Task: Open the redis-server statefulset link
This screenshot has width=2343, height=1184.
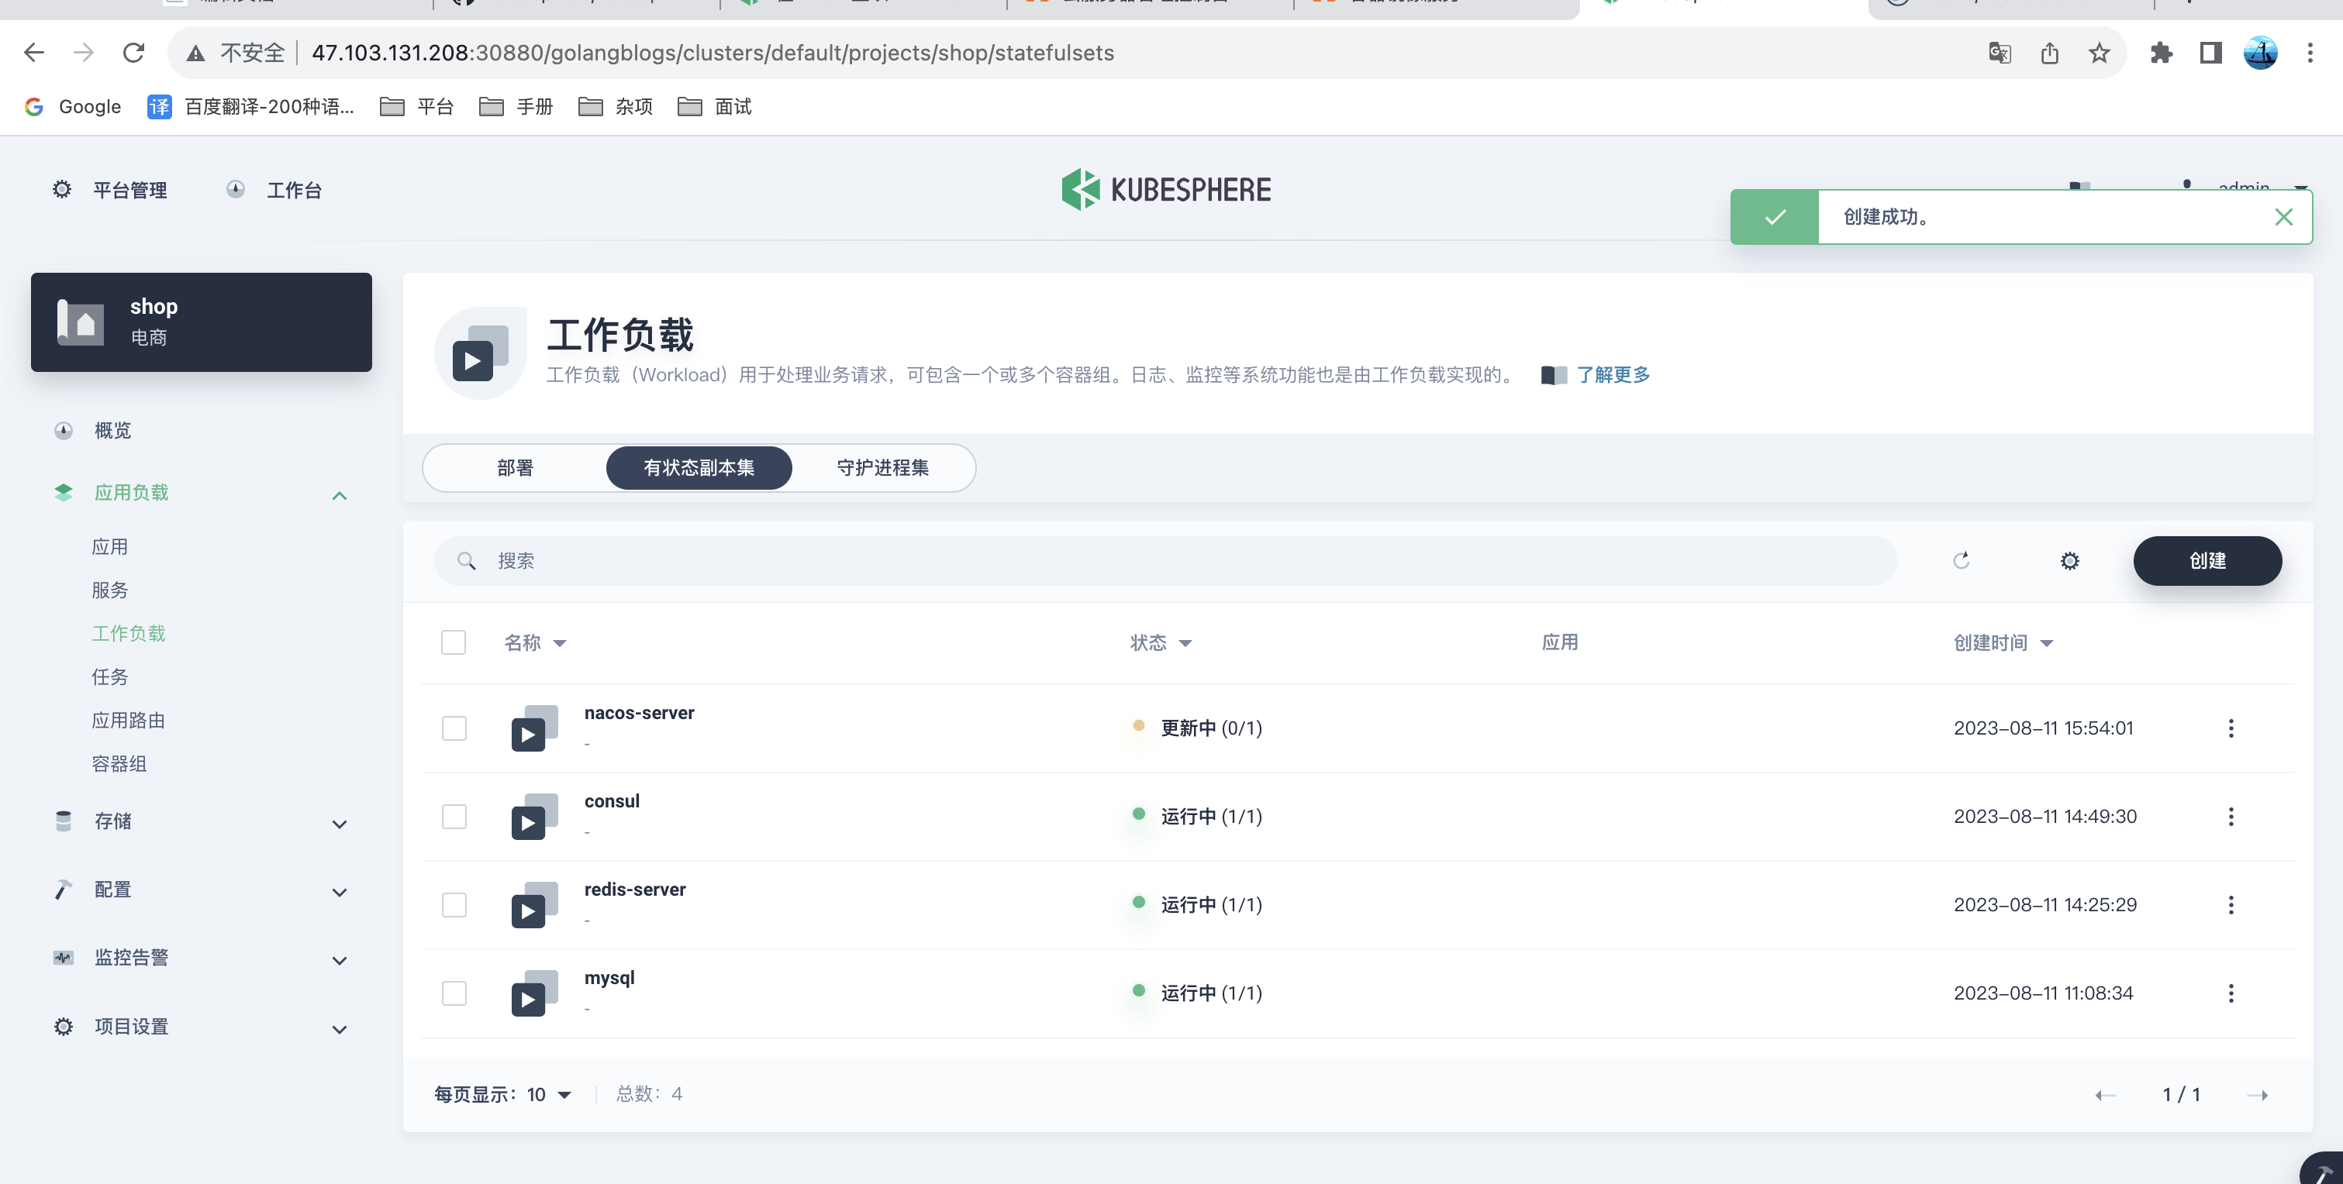Action: pyautogui.click(x=635, y=890)
